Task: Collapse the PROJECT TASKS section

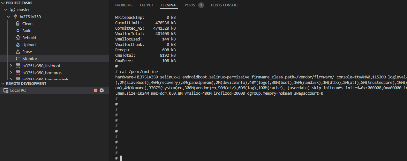Action: tap(3, 3)
